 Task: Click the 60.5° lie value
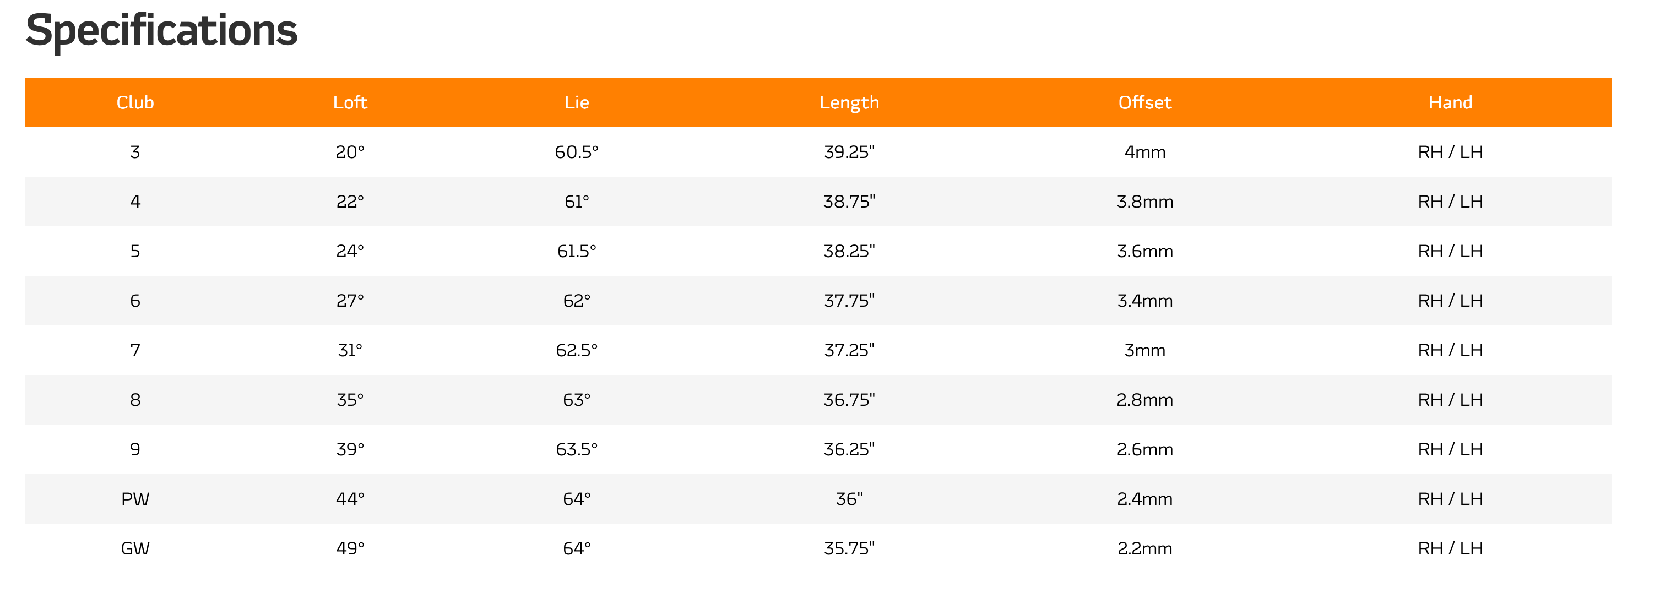(x=577, y=152)
